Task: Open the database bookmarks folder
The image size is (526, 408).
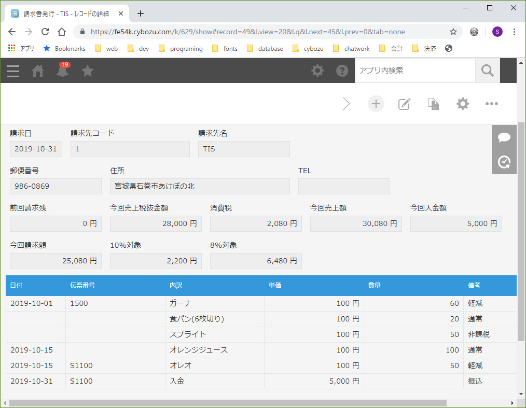Action: pos(265,49)
